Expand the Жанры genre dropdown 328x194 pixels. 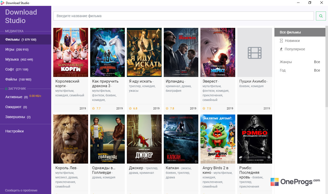[x=300, y=62]
